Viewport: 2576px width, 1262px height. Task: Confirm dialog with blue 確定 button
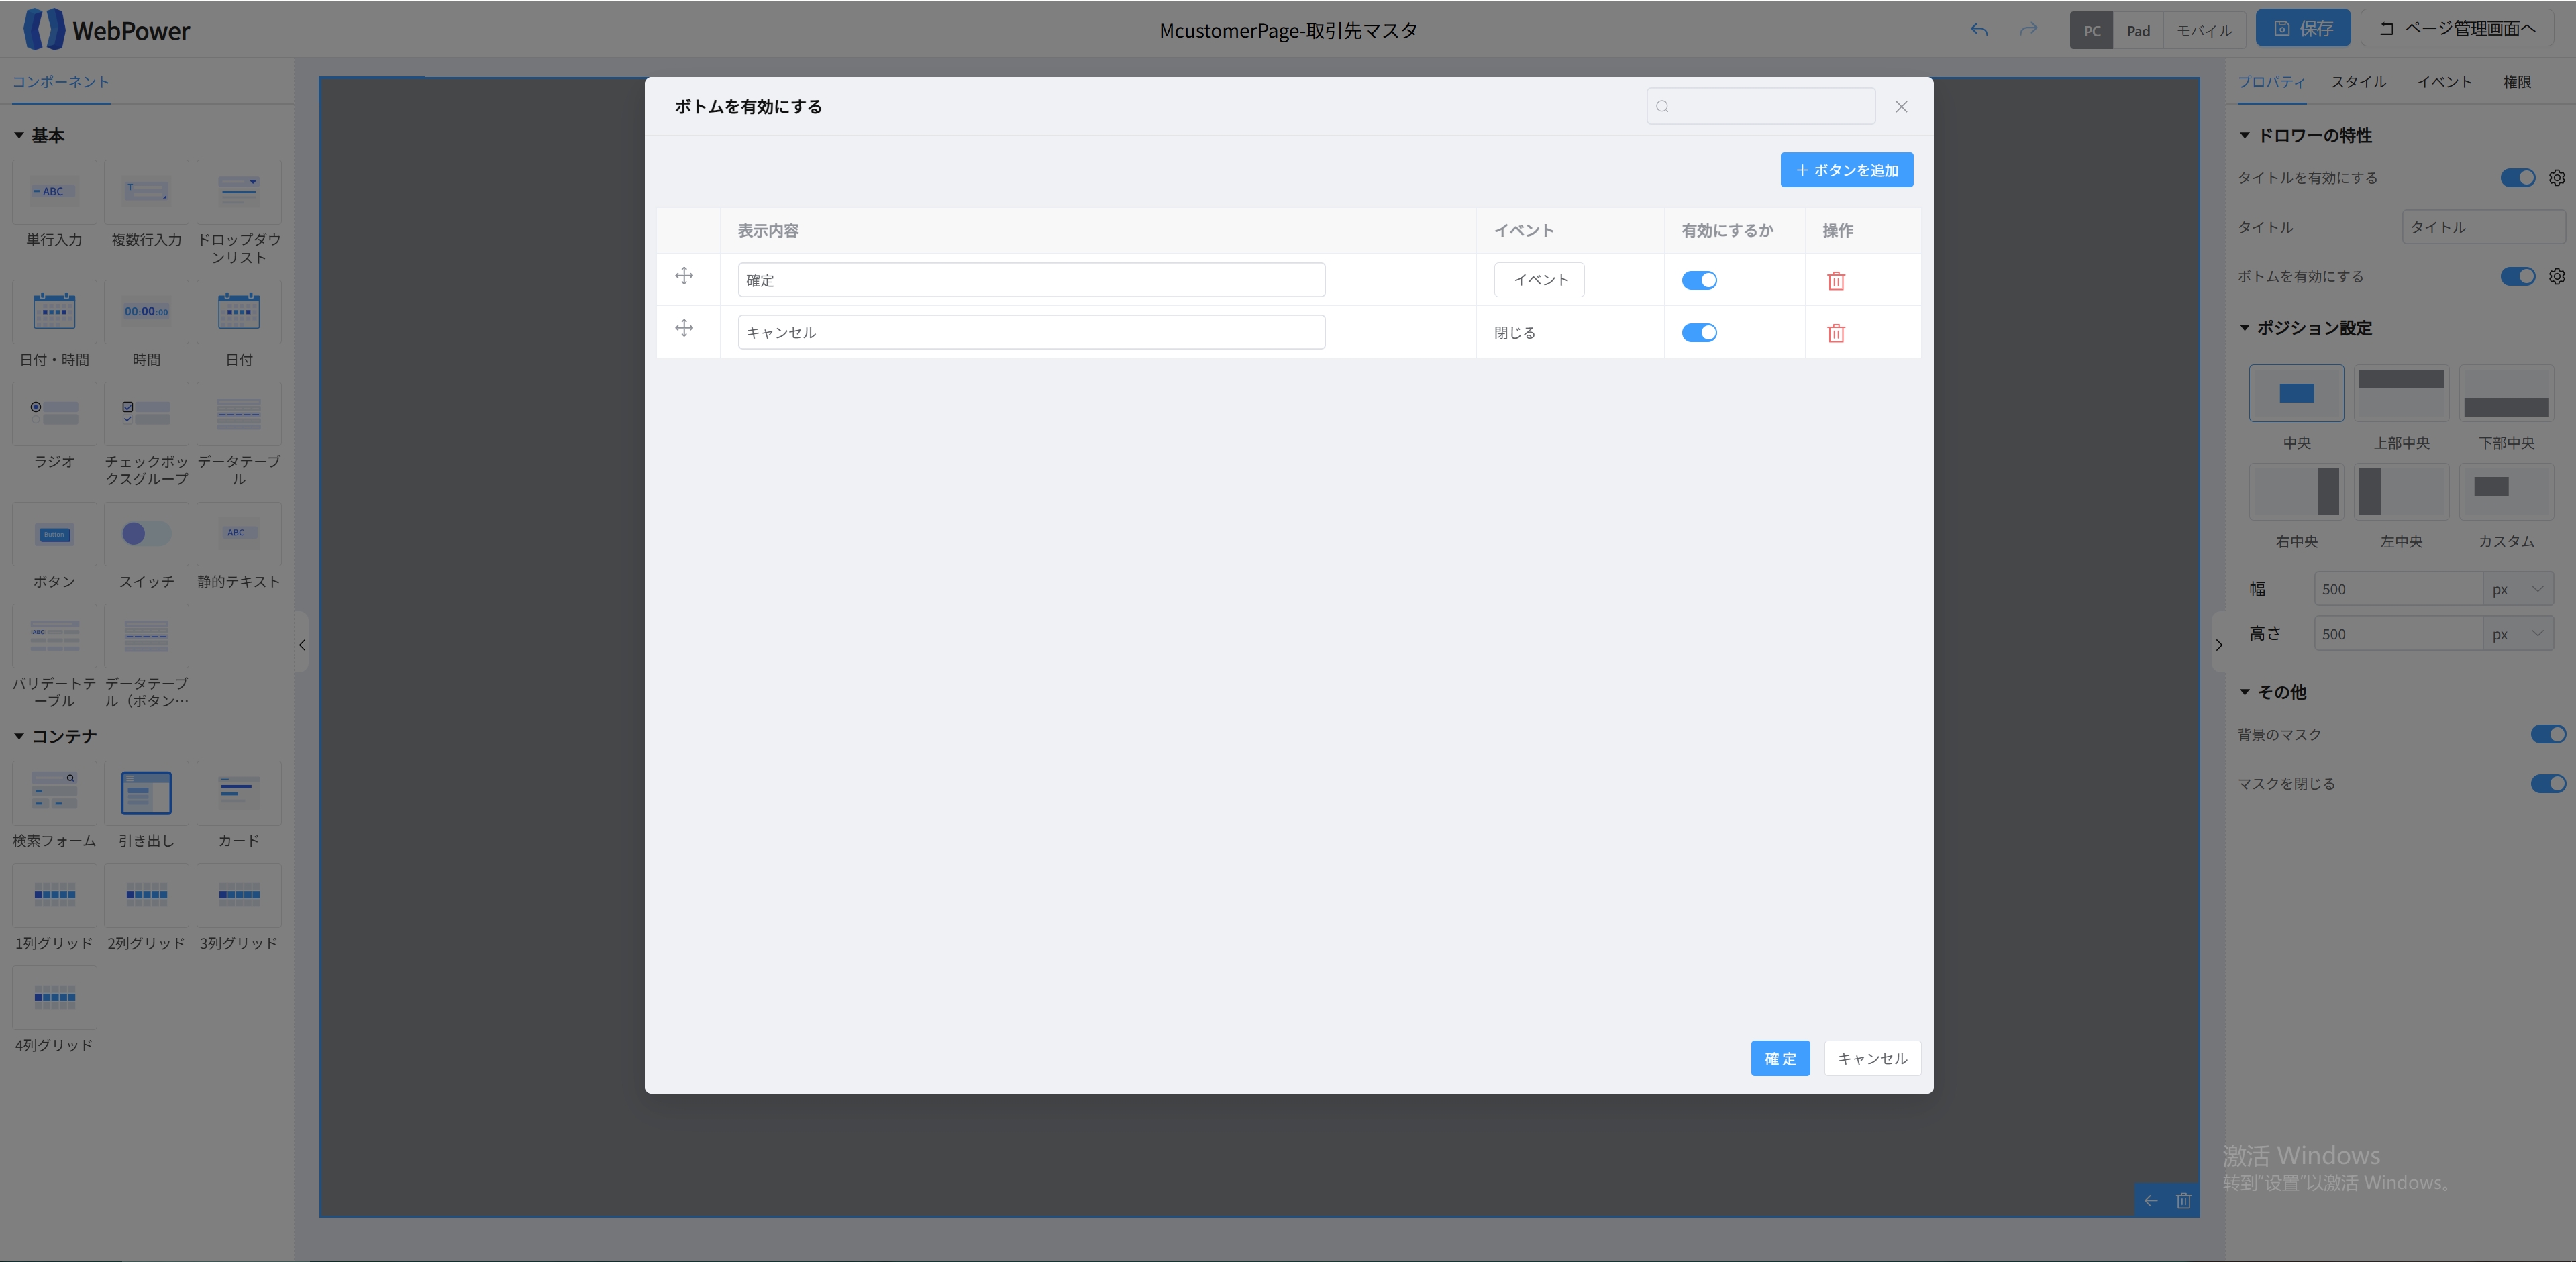(1780, 1058)
